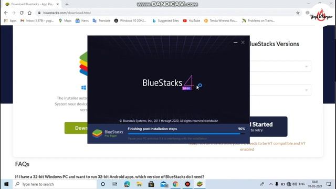
Task: Click the installer progress bar at 96%
Action: click(x=186, y=133)
